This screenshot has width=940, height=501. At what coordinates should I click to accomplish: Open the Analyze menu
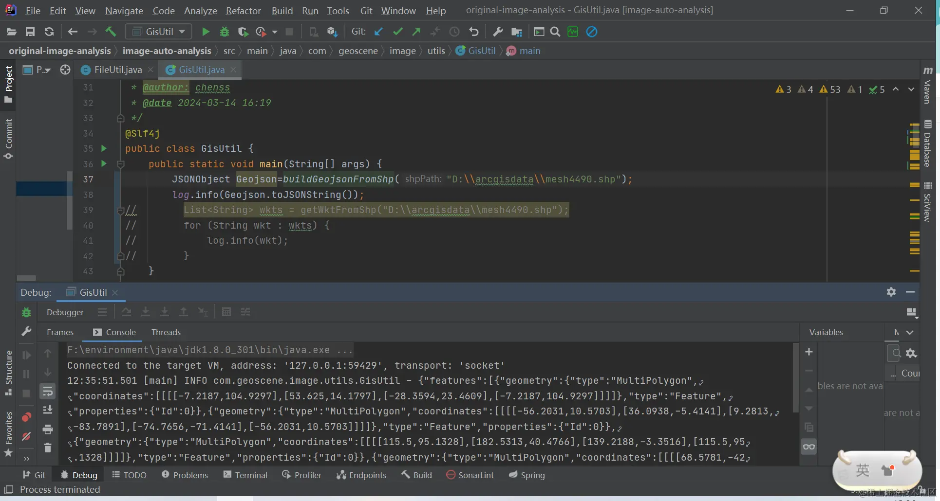(x=200, y=11)
